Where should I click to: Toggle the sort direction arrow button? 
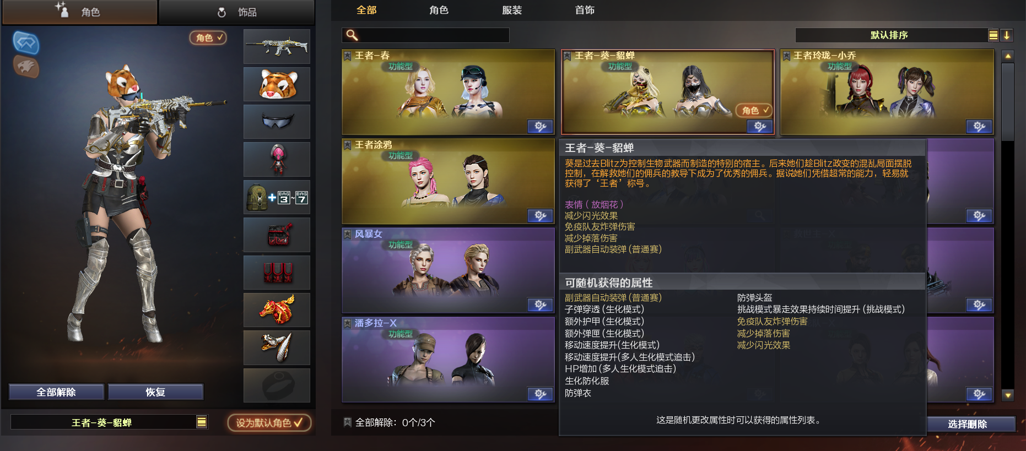[1007, 35]
